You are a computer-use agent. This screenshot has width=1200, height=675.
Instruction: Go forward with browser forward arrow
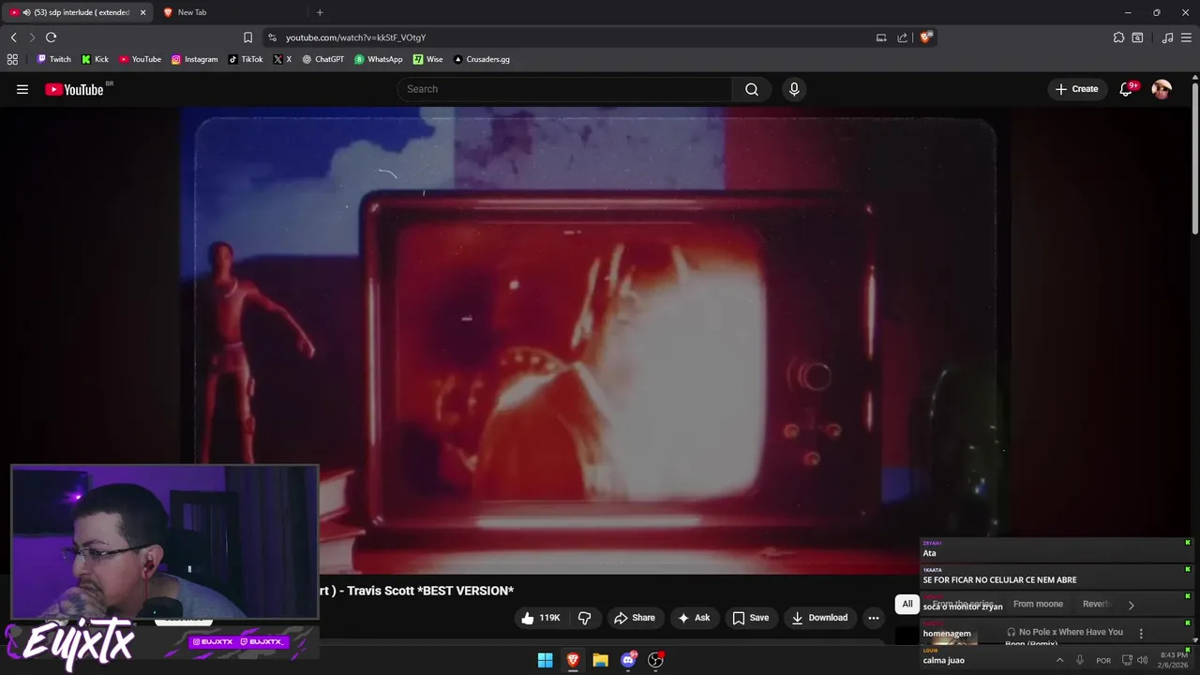pyautogui.click(x=32, y=37)
